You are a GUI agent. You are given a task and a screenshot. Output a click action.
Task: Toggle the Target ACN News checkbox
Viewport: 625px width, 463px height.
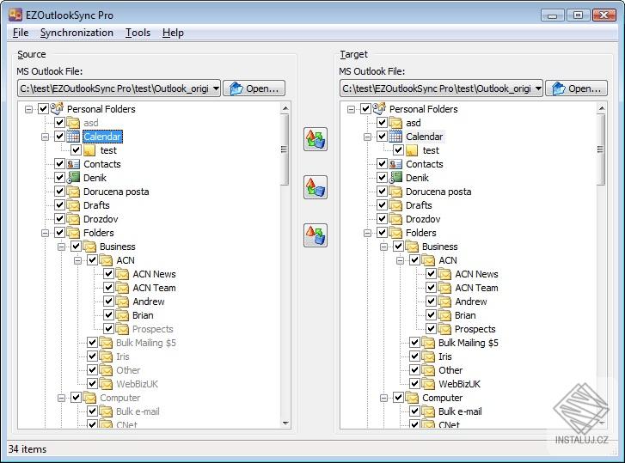click(x=431, y=274)
